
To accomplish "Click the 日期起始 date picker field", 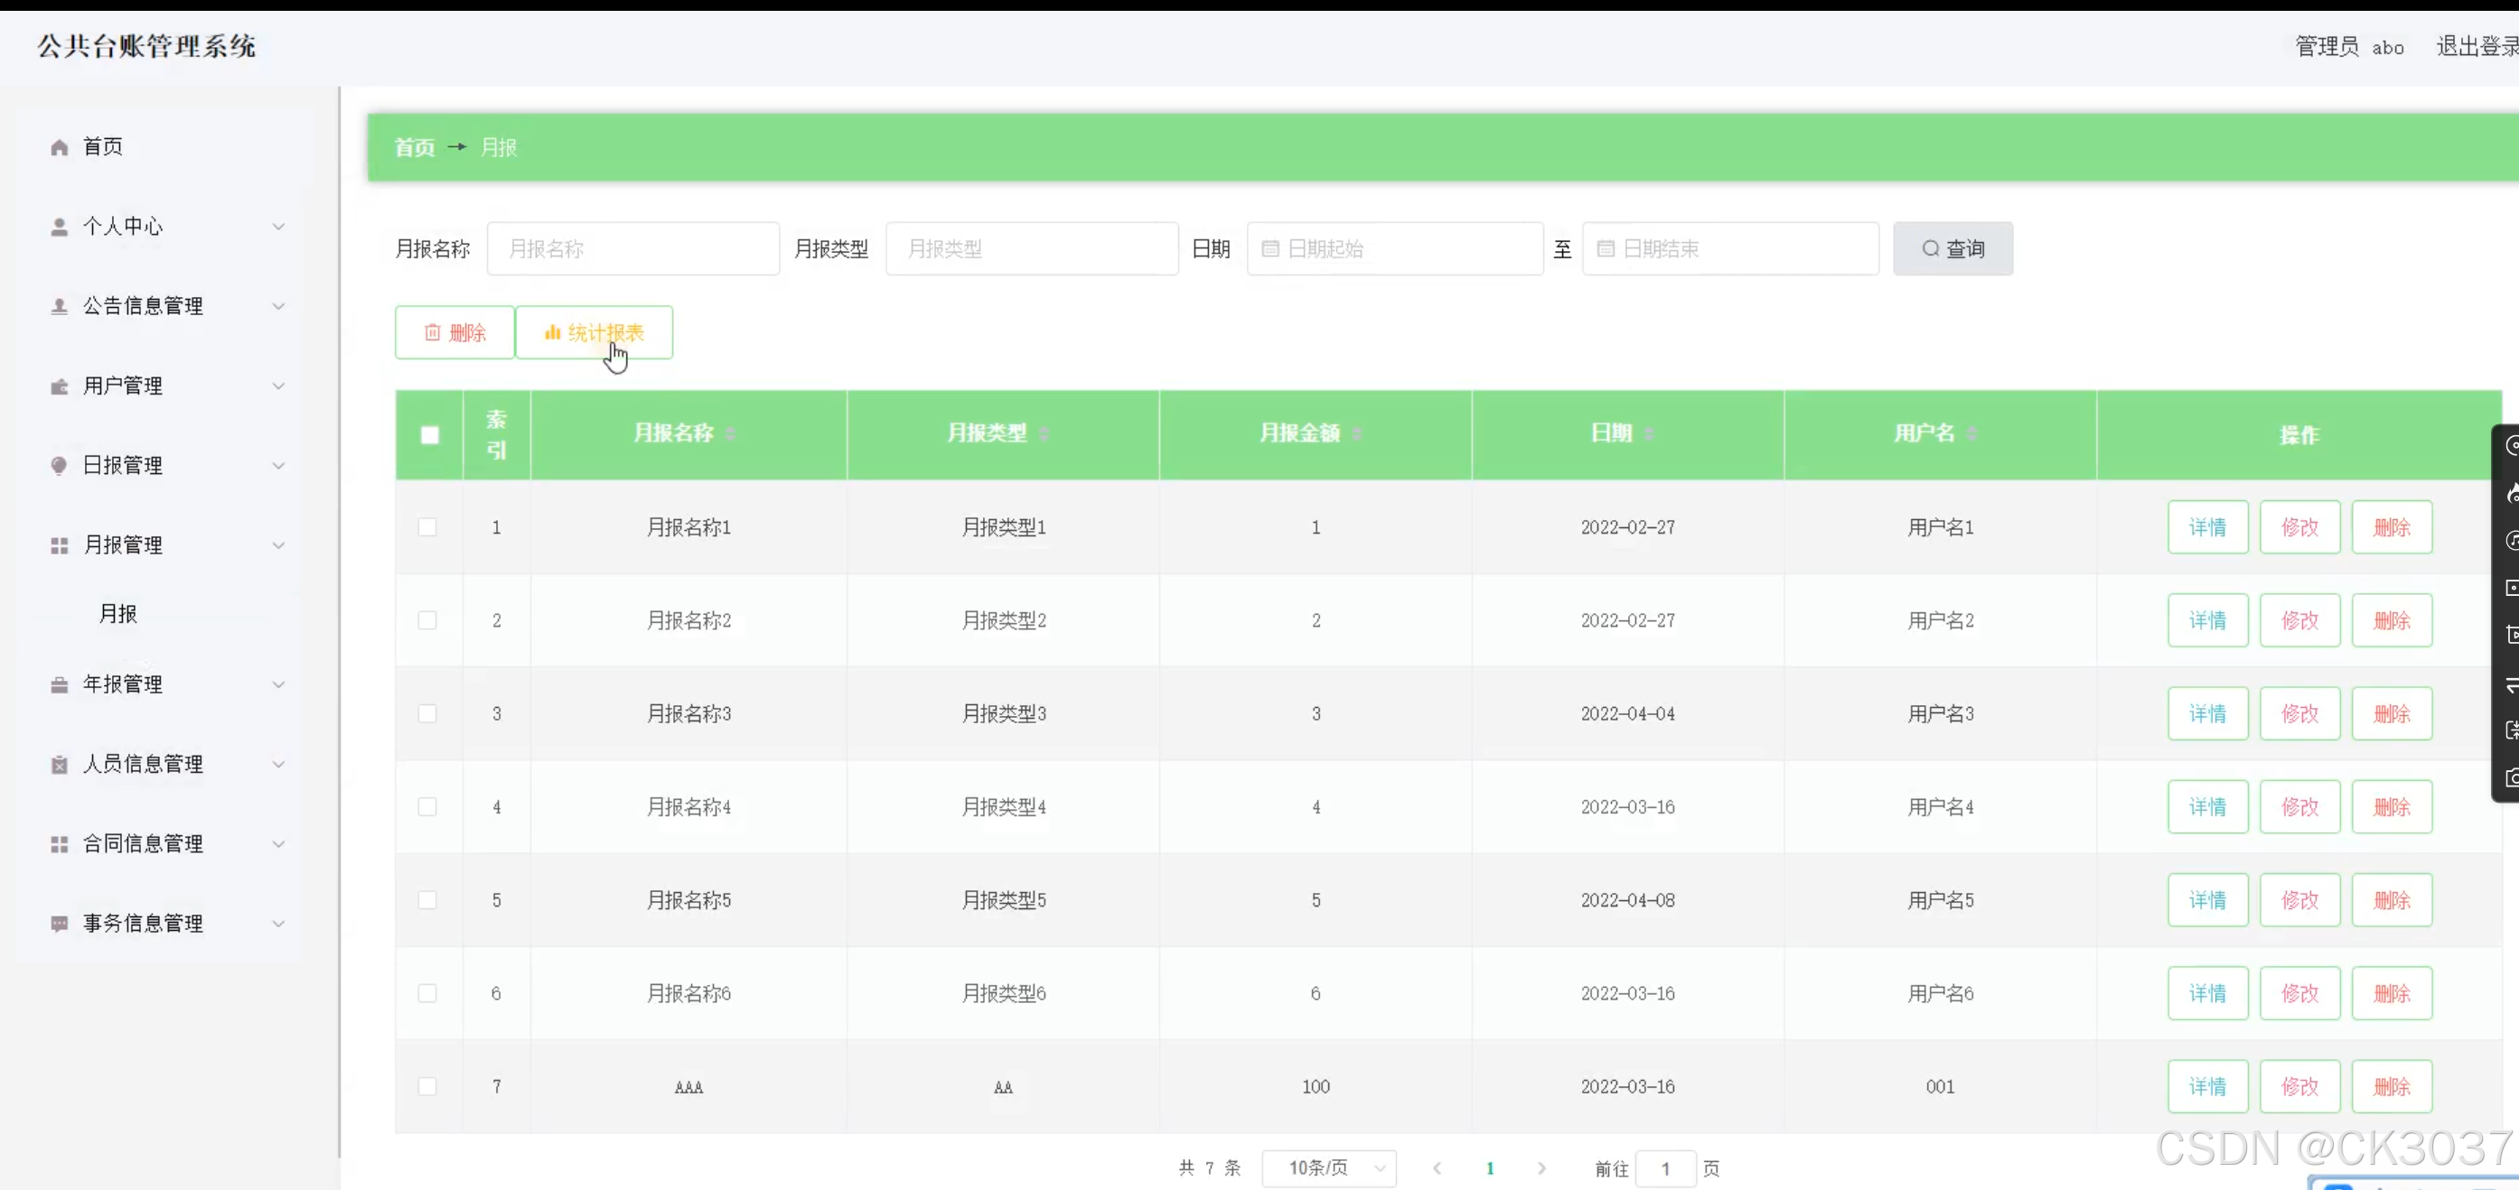I will (1395, 249).
